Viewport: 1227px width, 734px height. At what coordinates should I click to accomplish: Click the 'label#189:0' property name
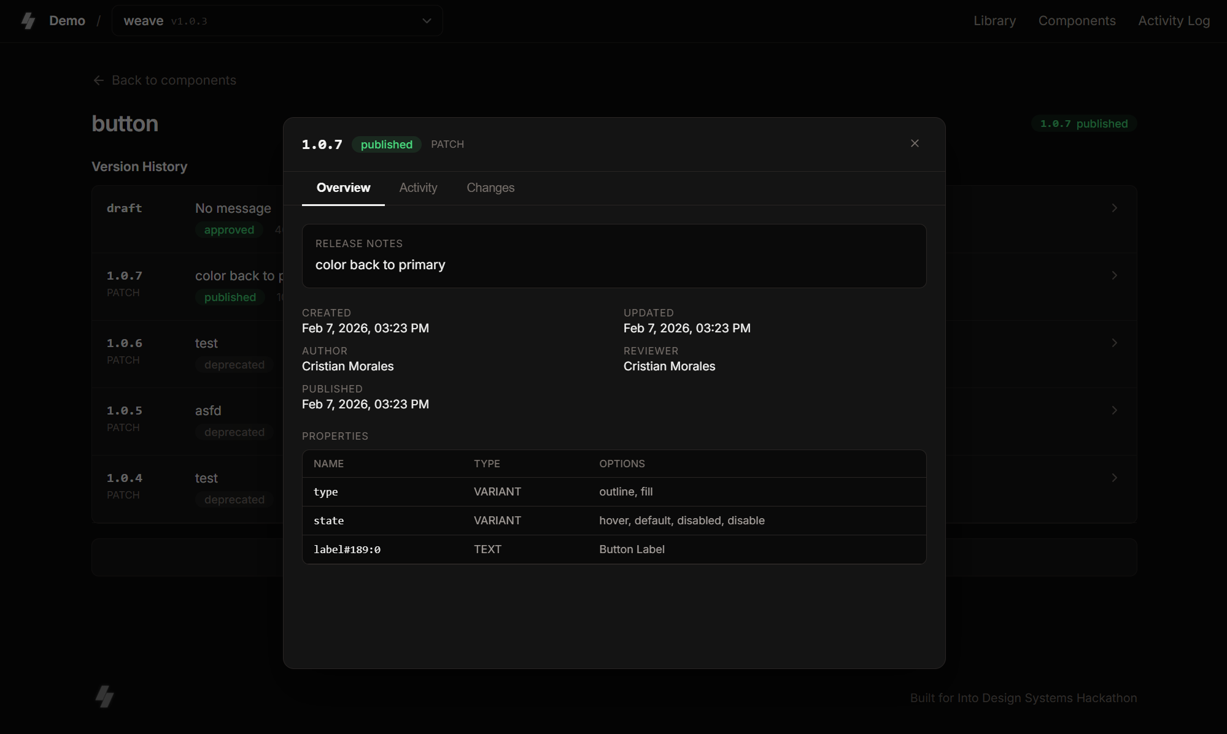347,549
